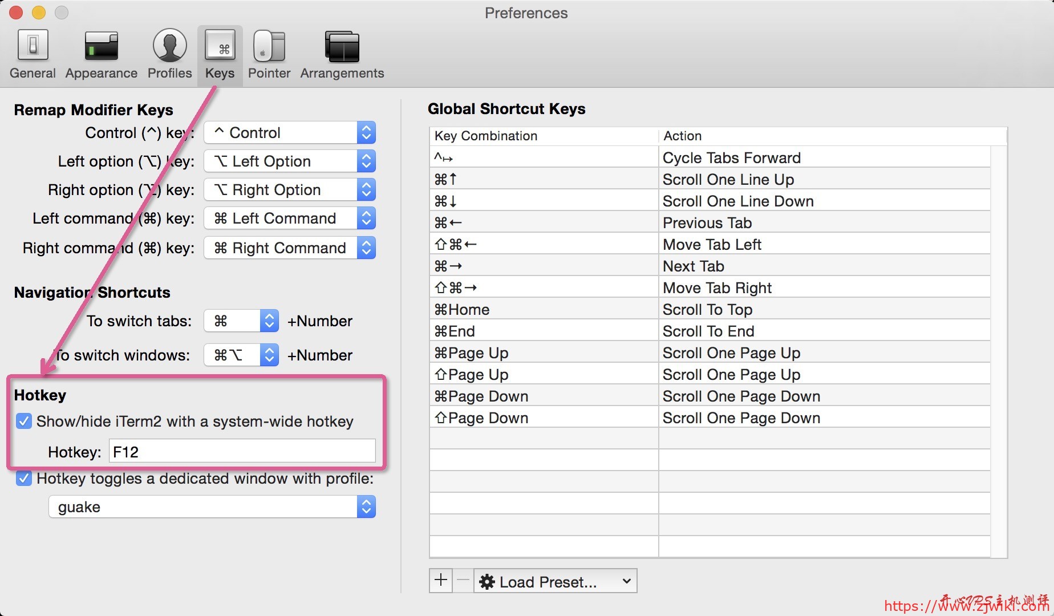The image size is (1054, 616).
Task: Click the minus icon to remove shortcut
Action: coord(463,581)
